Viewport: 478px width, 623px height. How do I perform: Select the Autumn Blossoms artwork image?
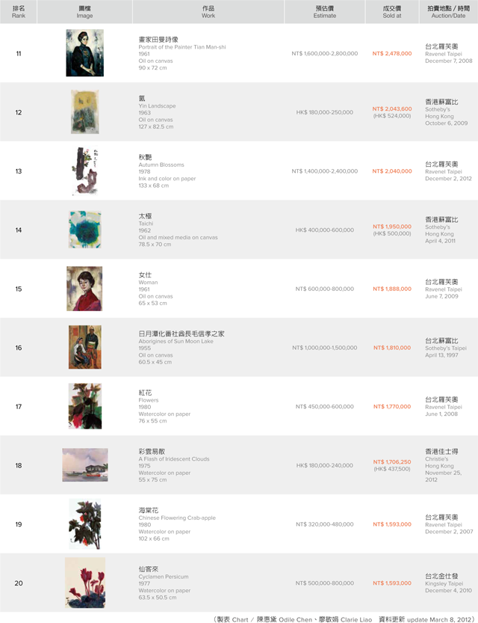coord(85,171)
